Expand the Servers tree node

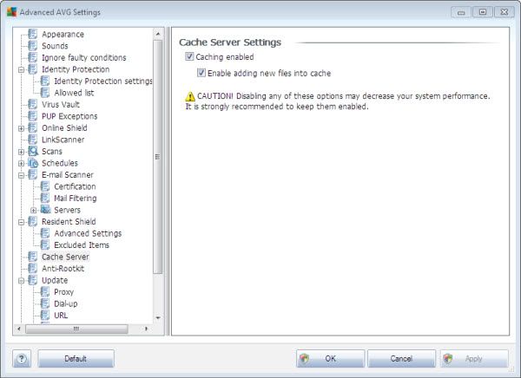pos(33,211)
